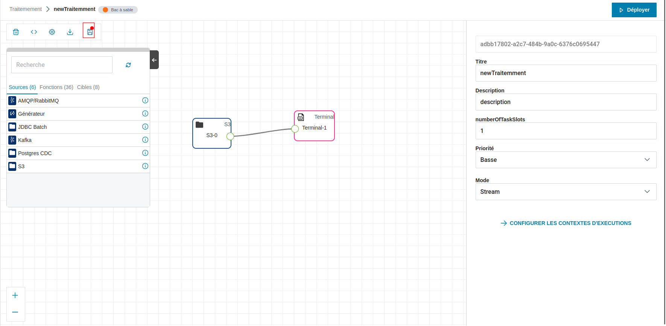
Task: Click the download icon in toolbar
Action: [x=70, y=32]
